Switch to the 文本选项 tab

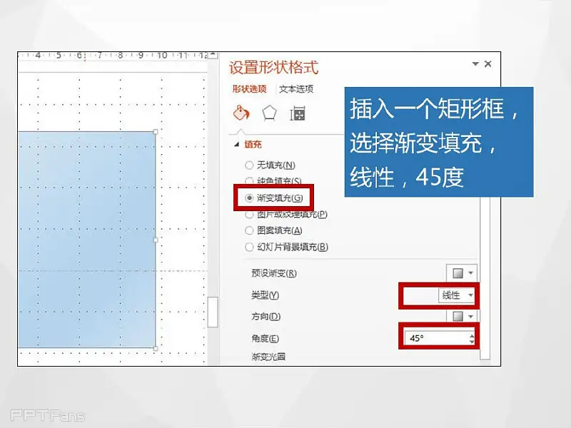coord(295,89)
